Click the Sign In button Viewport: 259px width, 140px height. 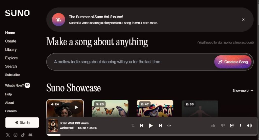pyautogui.click(x=22, y=123)
